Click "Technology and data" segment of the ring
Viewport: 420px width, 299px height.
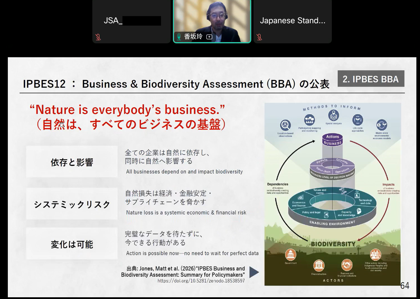coord(365,201)
